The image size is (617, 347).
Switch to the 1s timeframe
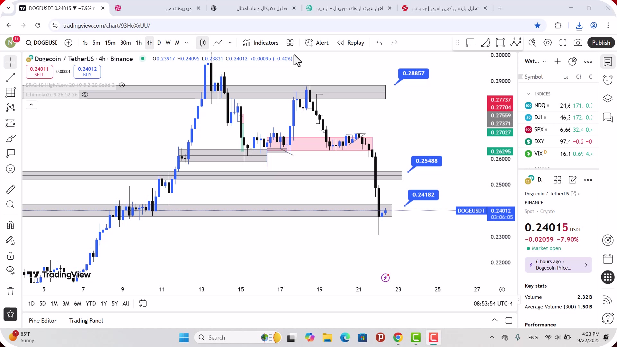tap(85, 43)
